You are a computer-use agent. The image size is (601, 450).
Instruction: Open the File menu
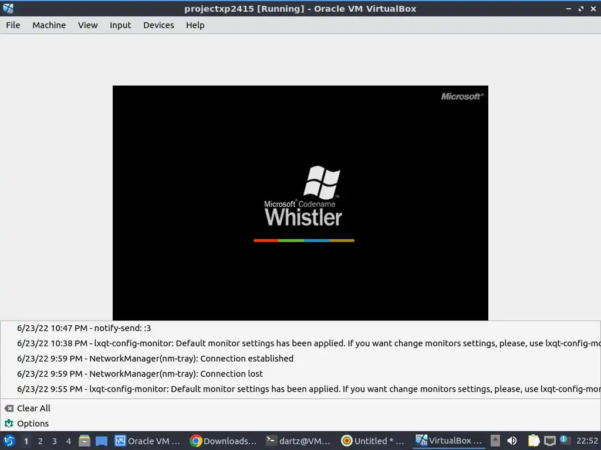[13, 25]
